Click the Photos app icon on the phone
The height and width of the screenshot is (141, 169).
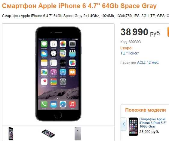click(x=63, y=44)
